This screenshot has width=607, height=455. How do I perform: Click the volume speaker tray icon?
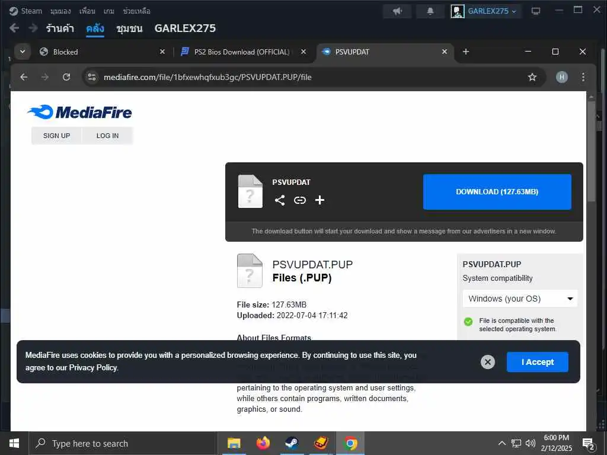pyautogui.click(x=531, y=443)
